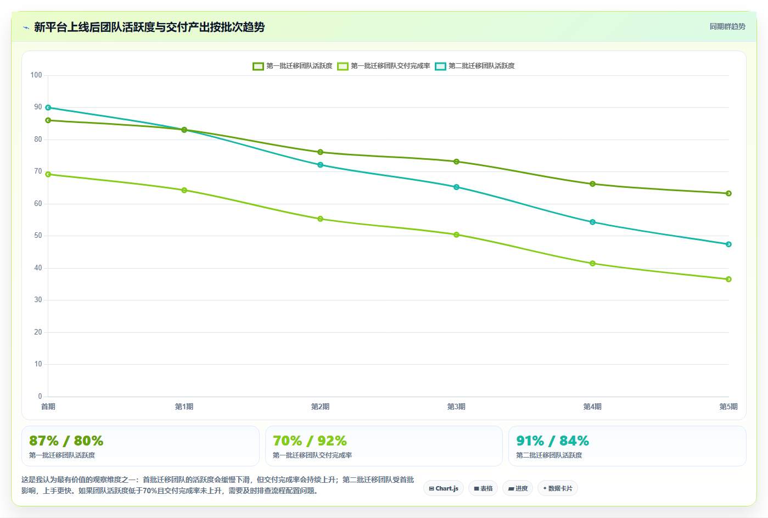The width and height of the screenshot is (768, 518).
Task: Select the light green data point at 第4期
Action: (593, 263)
